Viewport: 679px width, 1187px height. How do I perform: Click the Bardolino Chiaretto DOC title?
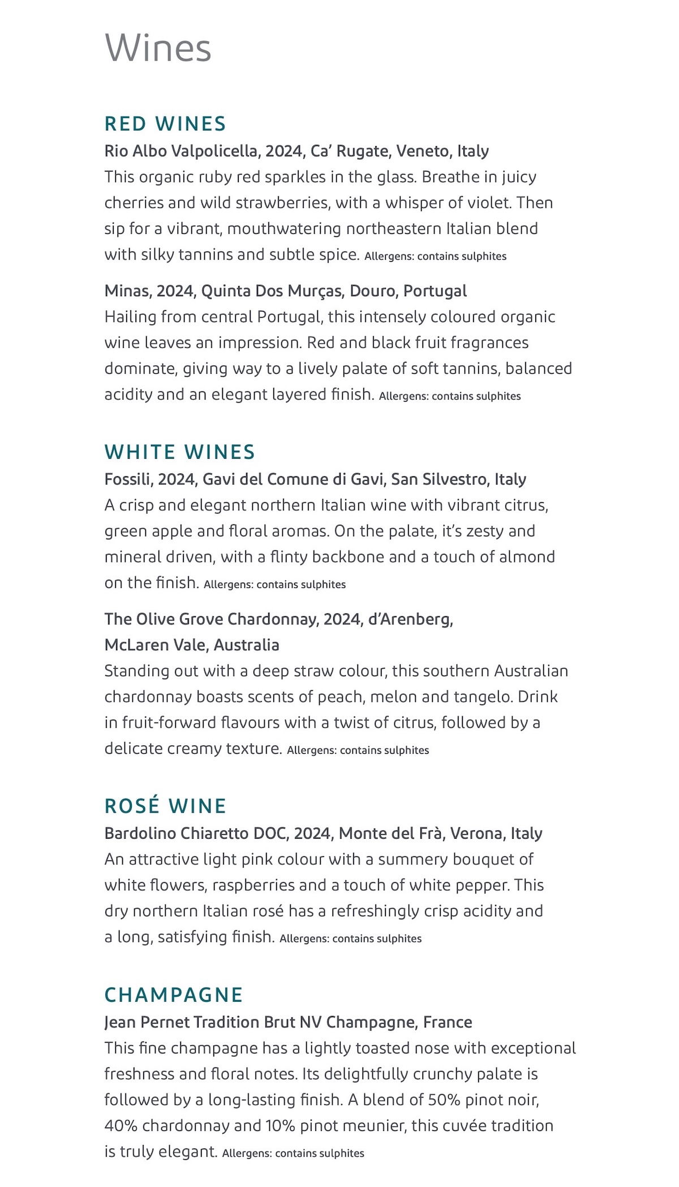point(323,834)
